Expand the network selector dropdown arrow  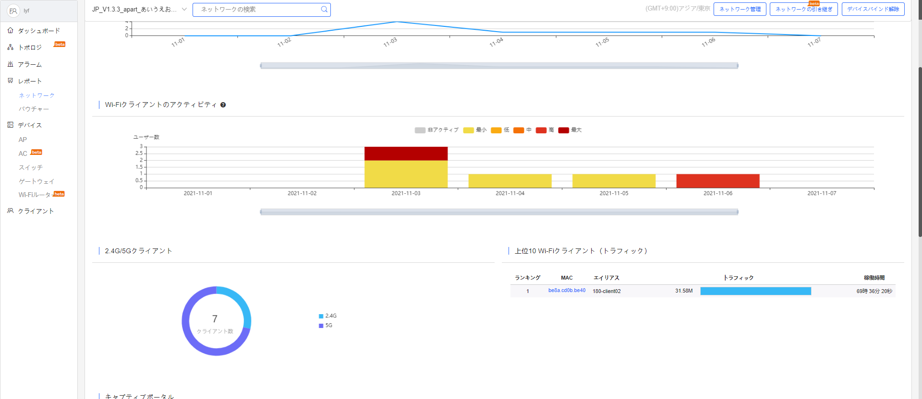coord(184,9)
